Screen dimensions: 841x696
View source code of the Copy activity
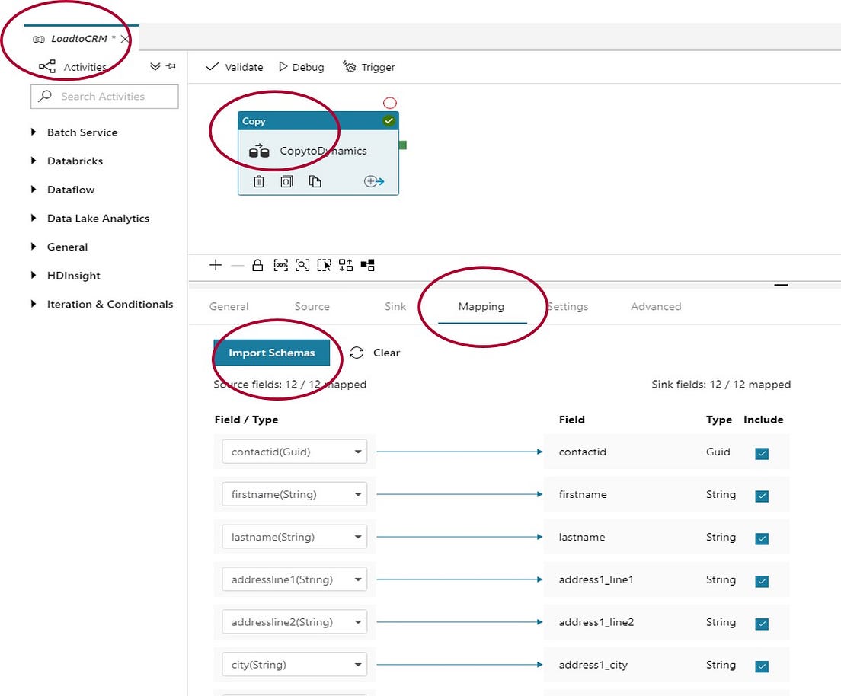(287, 181)
